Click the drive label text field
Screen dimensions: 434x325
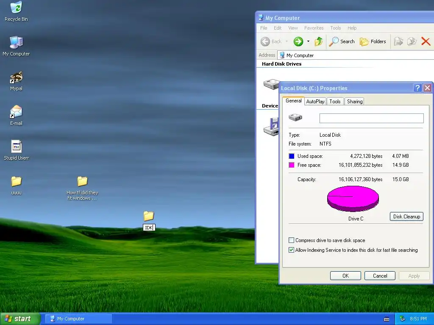371,118
